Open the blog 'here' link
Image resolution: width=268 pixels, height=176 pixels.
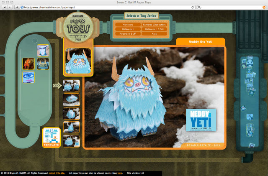[x=120, y=173]
